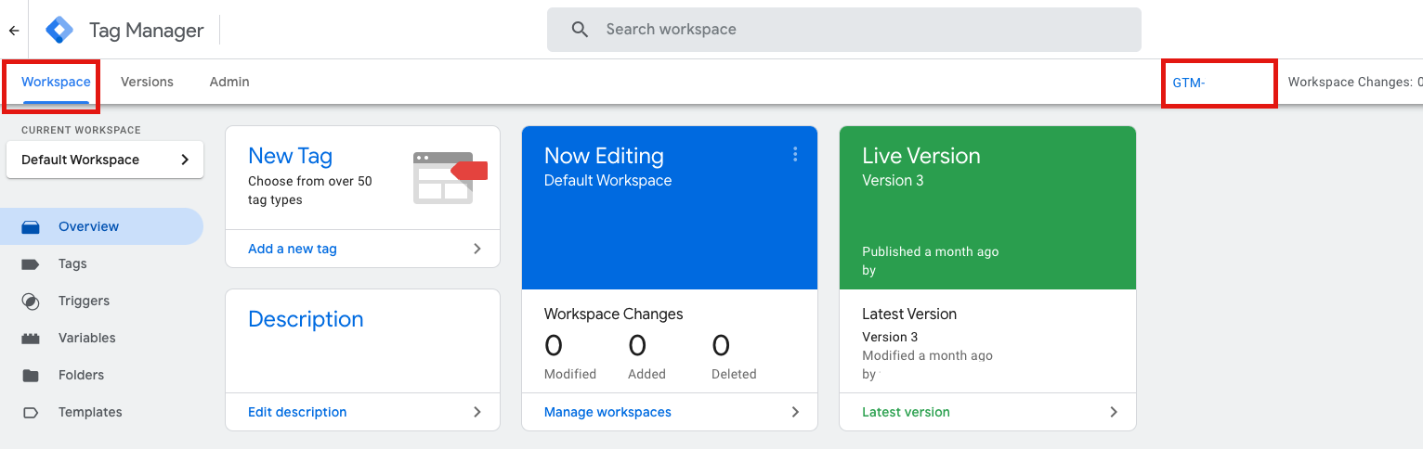Click the Folders folder icon in the sidebar
This screenshot has height=449, width=1423.
31,375
